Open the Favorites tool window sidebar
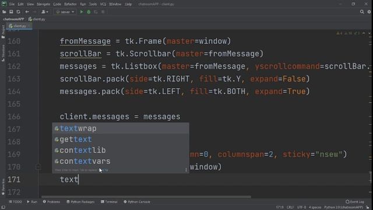 coord(3,187)
